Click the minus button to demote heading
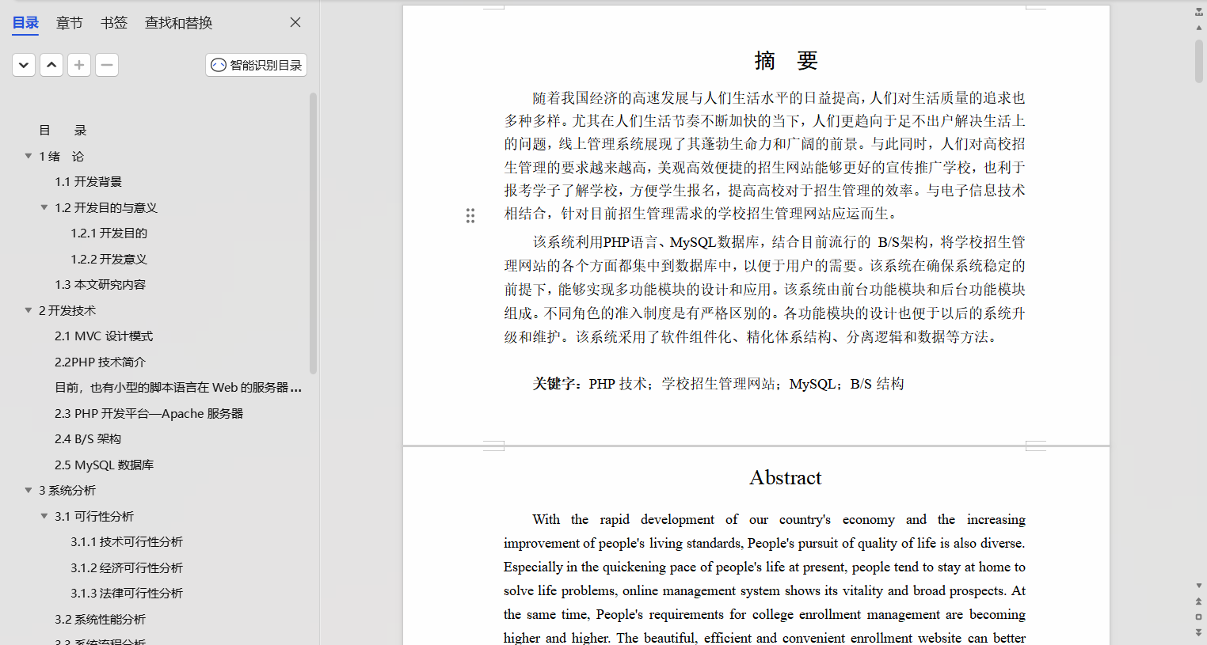1207x645 pixels. [107, 65]
